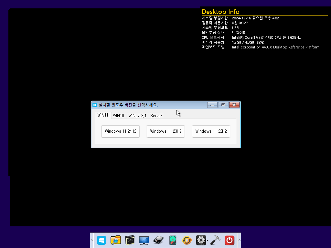331x248 pixels.
Task: Click the dock's right edge diamond handle
Action: pos(240,240)
